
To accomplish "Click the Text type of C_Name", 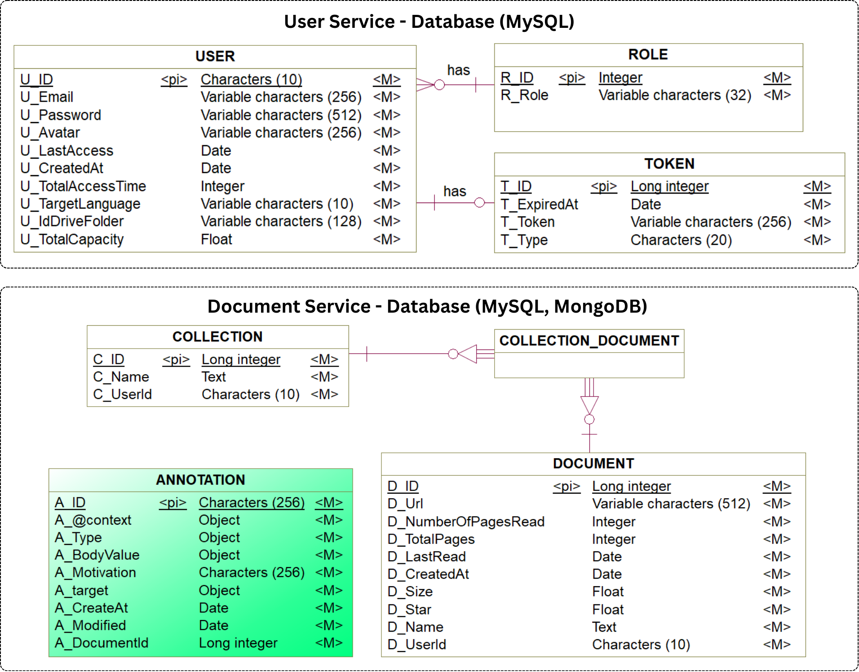I will click(213, 377).
